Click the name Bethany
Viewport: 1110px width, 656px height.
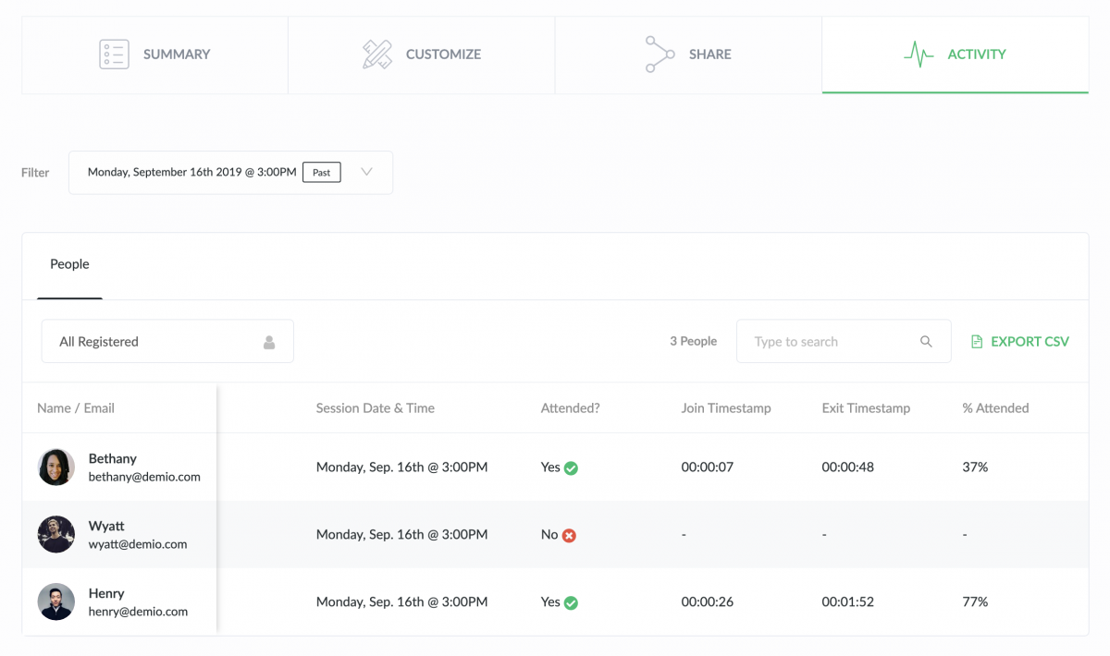click(x=113, y=458)
